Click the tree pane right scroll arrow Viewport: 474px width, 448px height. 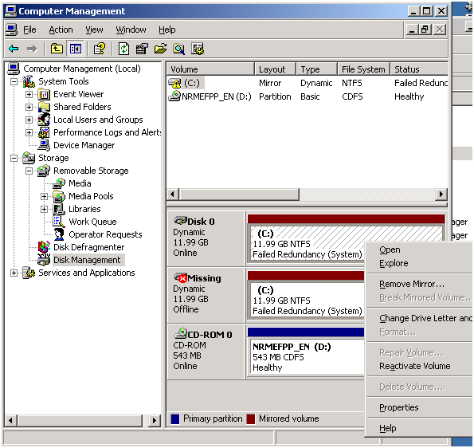coord(155,420)
